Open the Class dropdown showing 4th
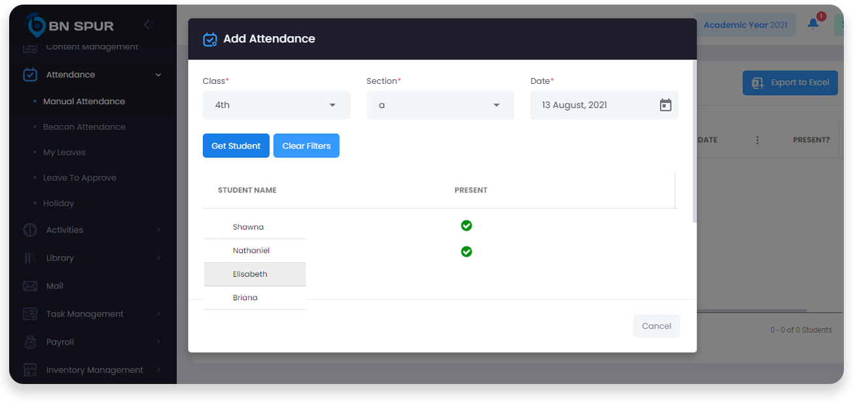Screen dimensions: 855x403 [276, 105]
